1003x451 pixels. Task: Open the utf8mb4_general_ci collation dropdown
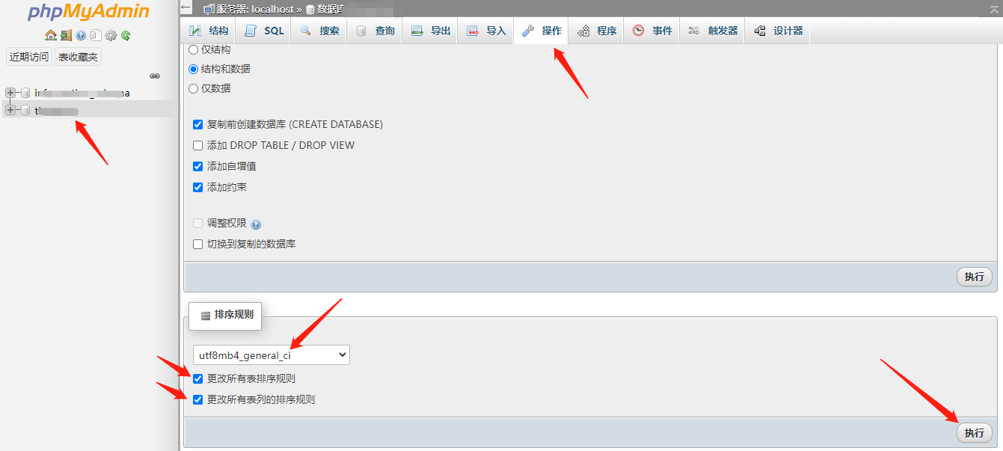272,355
